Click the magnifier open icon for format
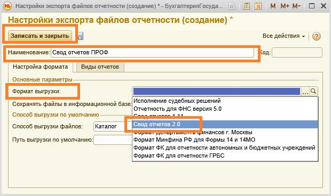331x196 pixels. pyautogui.click(x=313, y=92)
